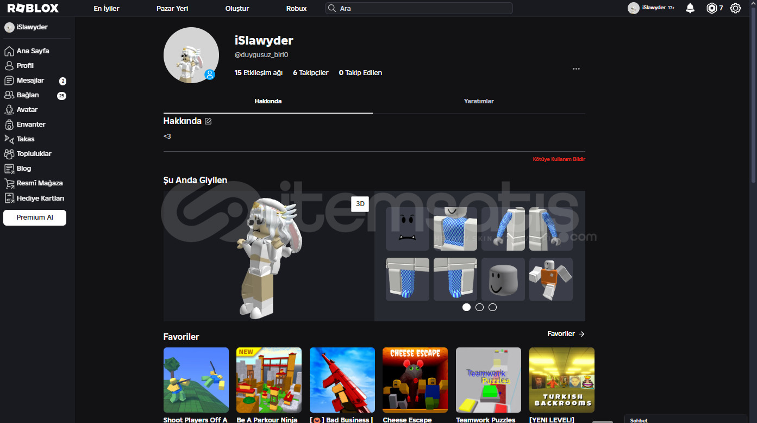Click the blue online-status badge on avatar
Screen dimensions: 757x423
(x=210, y=74)
